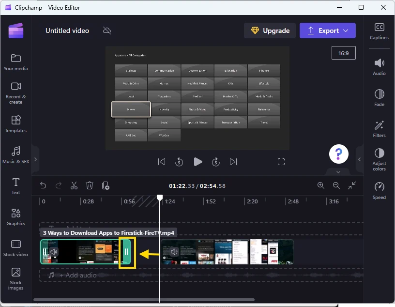Zoom out on the timeline
395x307 pixels.
click(336, 185)
